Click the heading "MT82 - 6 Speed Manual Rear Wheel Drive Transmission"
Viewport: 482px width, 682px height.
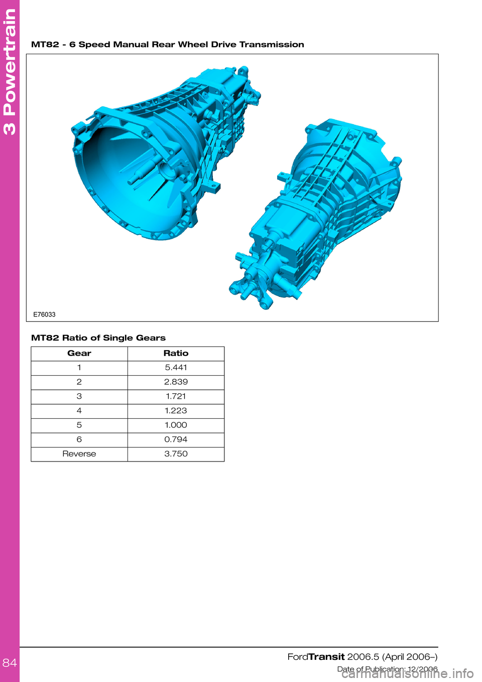(x=168, y=45)
